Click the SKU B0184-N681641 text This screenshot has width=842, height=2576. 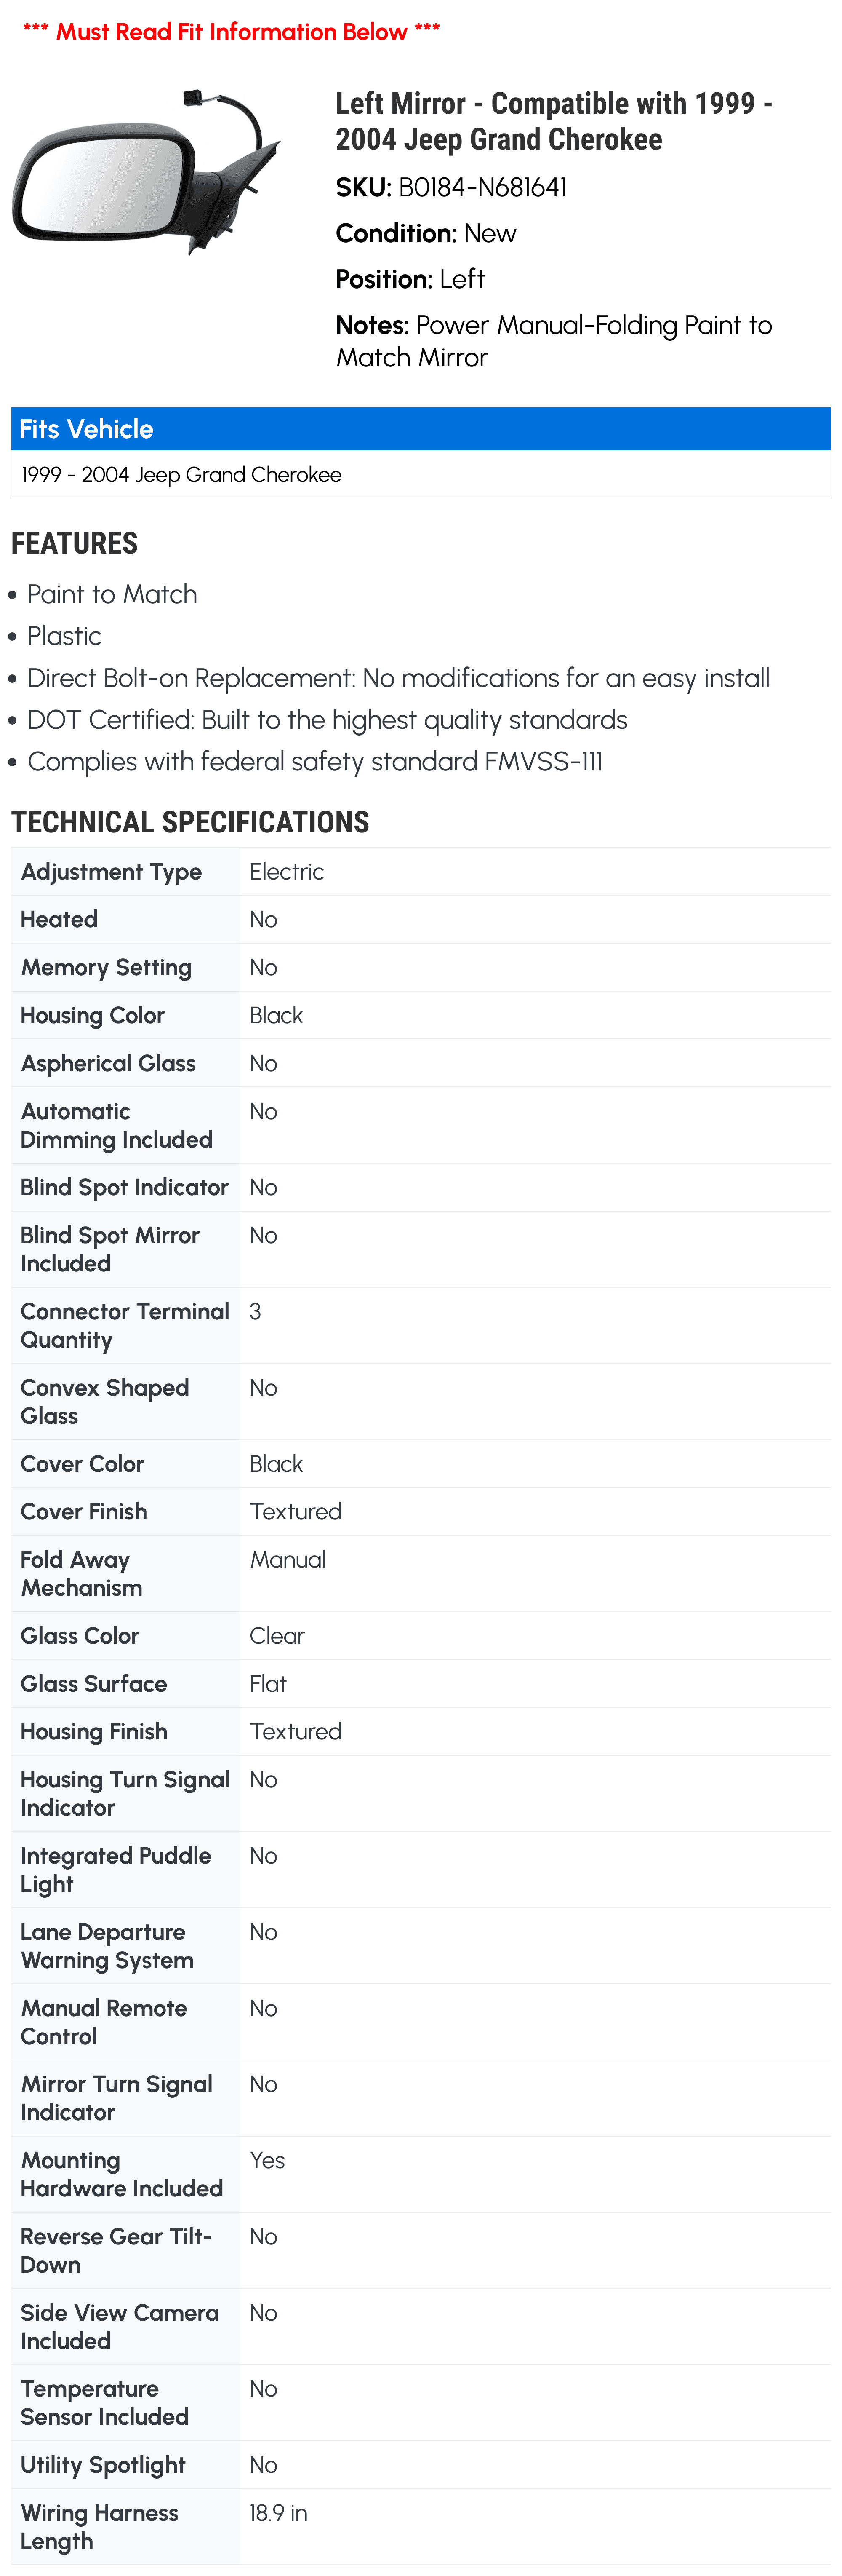[x=451, y=187]
